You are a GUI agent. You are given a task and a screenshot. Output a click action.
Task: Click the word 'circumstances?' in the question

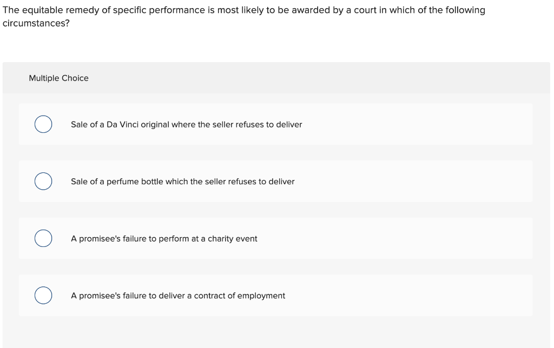(36, 23)
